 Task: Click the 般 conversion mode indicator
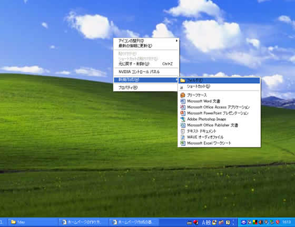[x=208, y=222]
